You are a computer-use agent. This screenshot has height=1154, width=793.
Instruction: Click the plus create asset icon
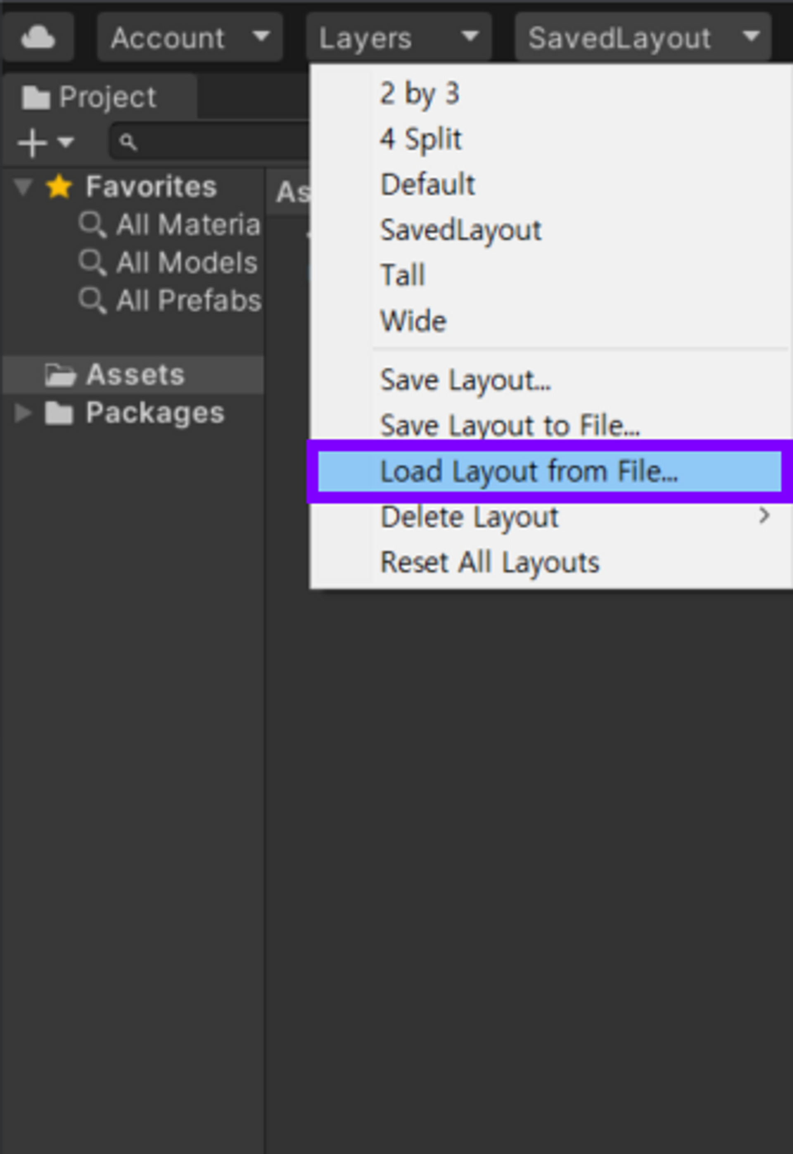pos(32,142)
